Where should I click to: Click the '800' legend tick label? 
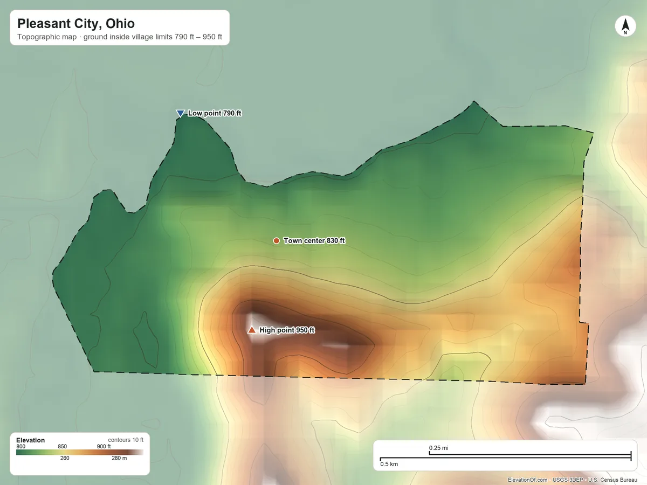tap(21, 446)
